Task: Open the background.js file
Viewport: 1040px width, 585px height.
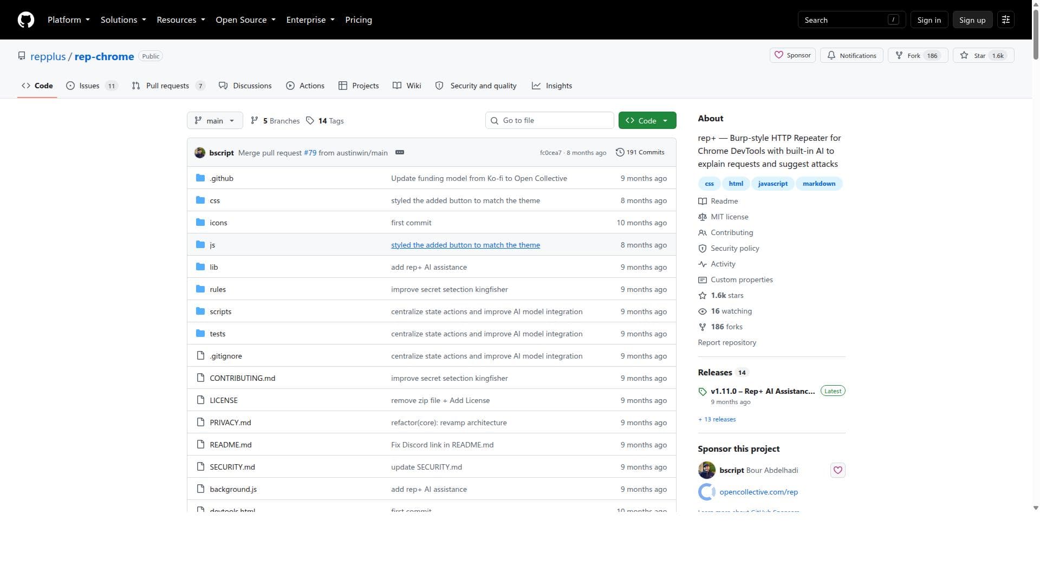Action: (x=233, y=489)
